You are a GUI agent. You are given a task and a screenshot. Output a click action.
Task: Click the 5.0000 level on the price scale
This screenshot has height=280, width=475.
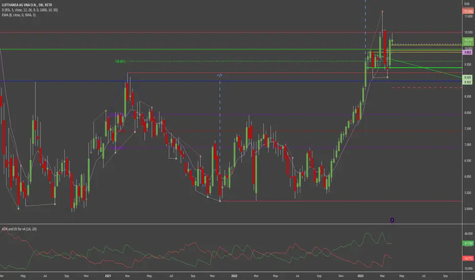(468, 209)
